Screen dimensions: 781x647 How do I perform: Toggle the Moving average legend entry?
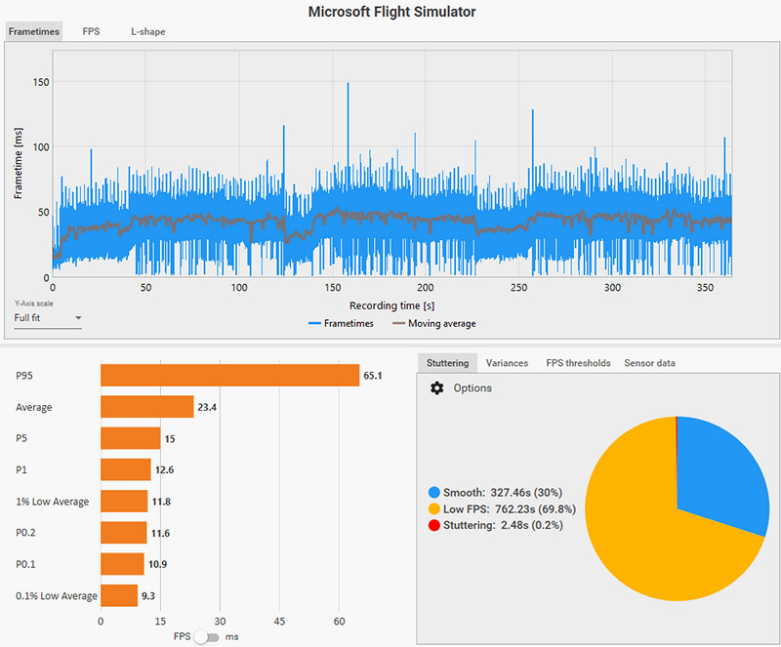434,323
